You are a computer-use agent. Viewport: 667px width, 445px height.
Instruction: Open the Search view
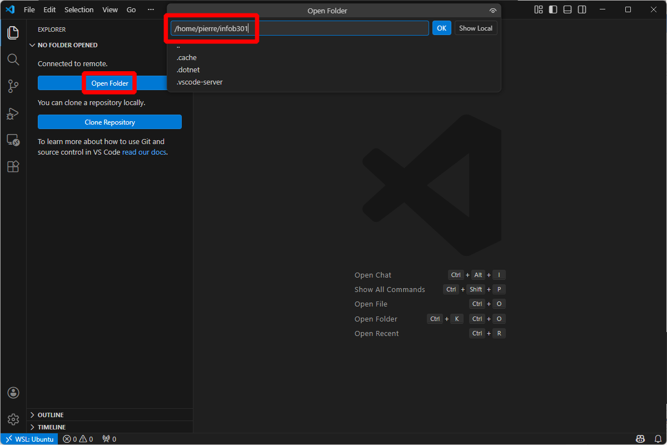tap(13, 60)
